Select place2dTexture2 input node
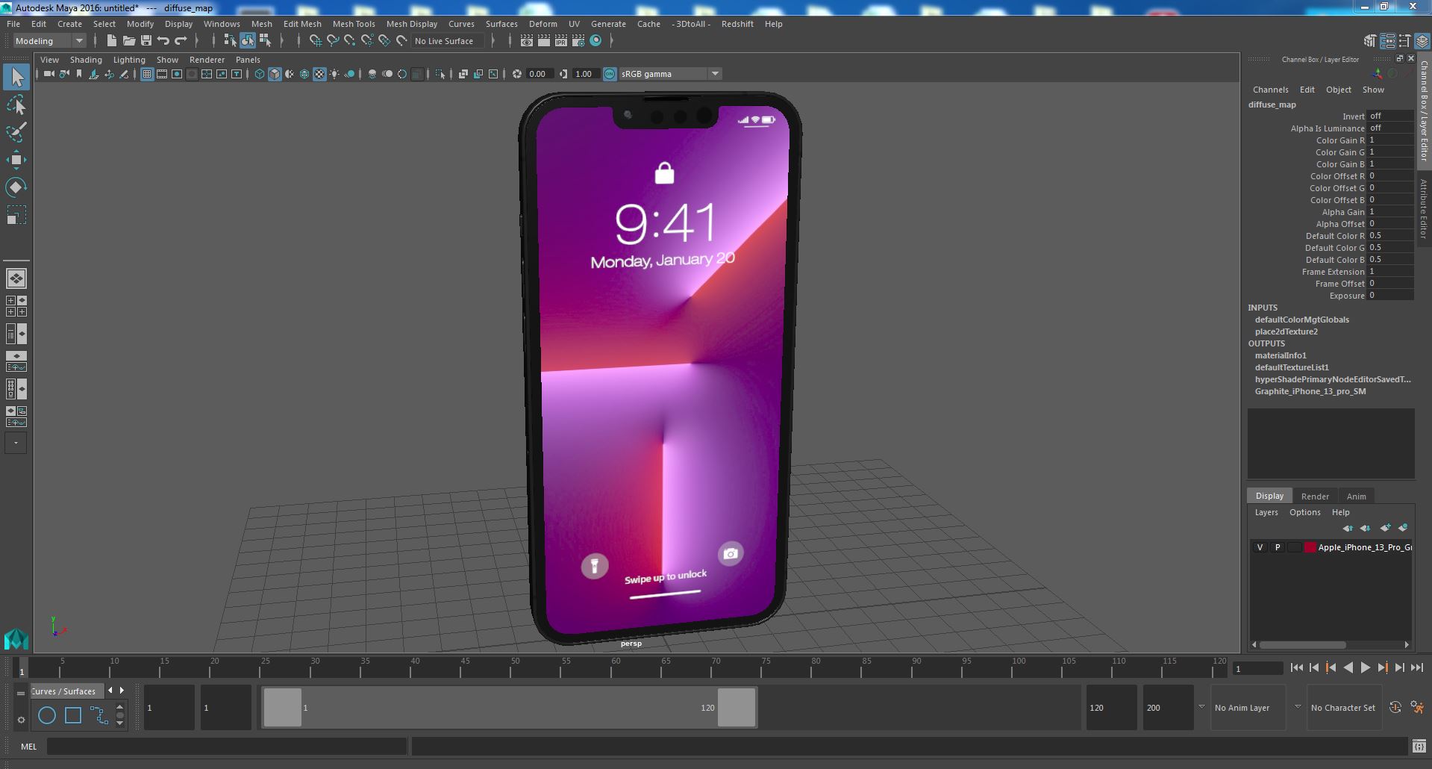The image size is (1432, 769). tap(1286, 331)
